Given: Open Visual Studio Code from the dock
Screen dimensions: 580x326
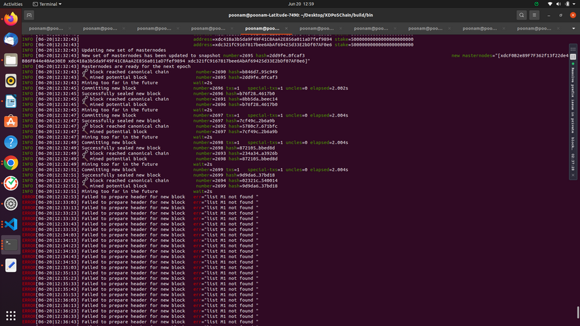Looking at the screenshot, I should 11,224.
